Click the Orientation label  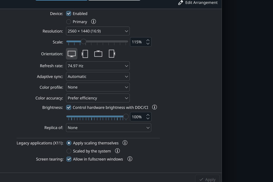(52, 54)
